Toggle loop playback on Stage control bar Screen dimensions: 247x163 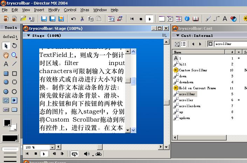click(x=75, y=154)
